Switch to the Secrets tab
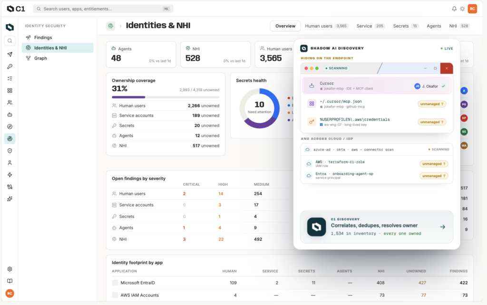The height and width of the screenshot is (305, 487). tap(406, 26)
